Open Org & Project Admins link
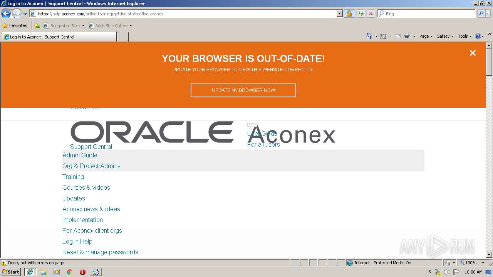This screenshot has width=493, height=277. coord(91,166)
